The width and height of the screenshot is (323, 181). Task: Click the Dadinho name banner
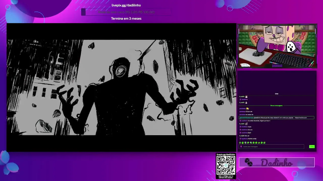pos(277,162)
